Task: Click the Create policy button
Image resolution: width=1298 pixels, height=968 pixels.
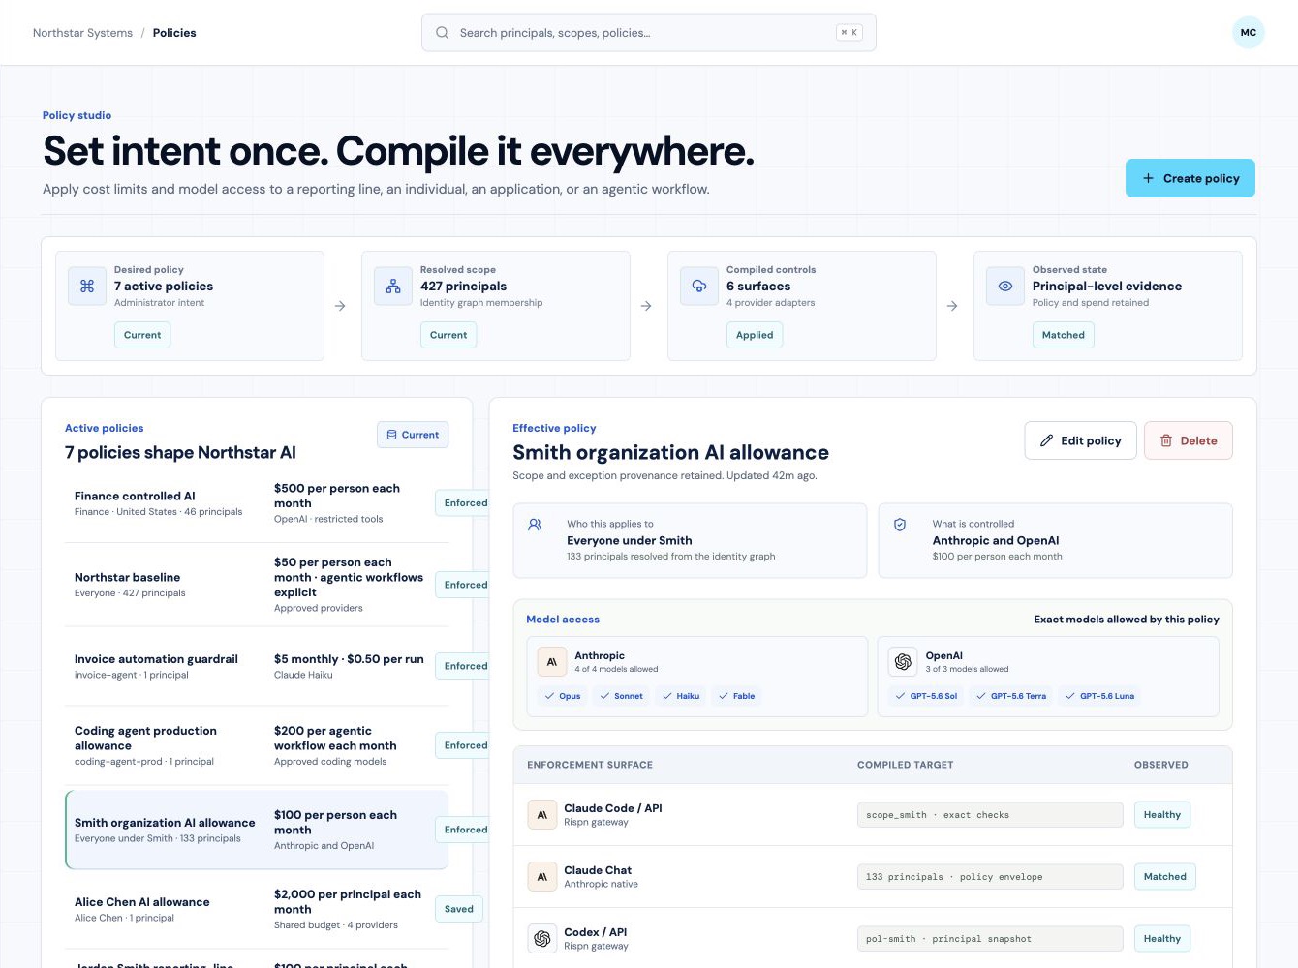Action: pyautogui.click(x=1190, y=178)
